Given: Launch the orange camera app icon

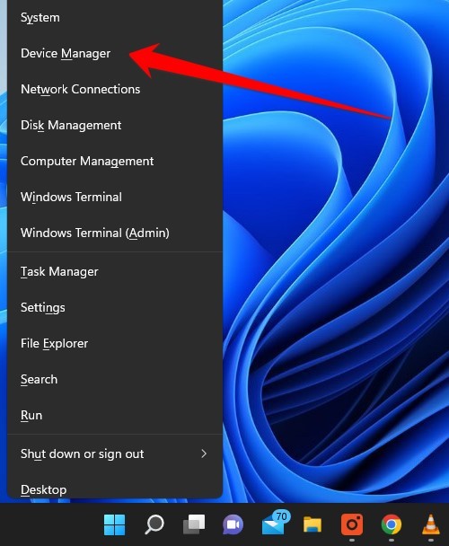Looking at the screenshot, I should click(x=352, y=524).
